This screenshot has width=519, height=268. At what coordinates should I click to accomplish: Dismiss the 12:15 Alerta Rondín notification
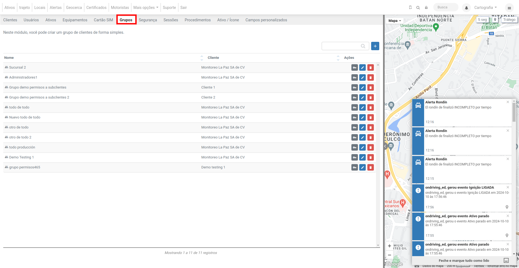click(x=508, y=159)
